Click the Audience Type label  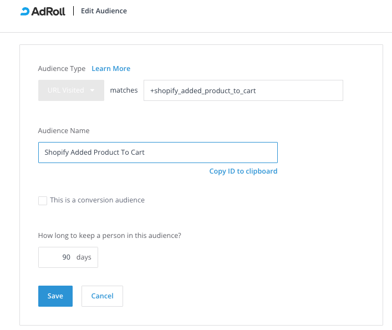tap(62, 69)
